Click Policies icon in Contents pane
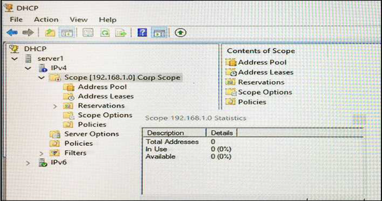Viewport: 382px width, 201px height. pos(231,102)
